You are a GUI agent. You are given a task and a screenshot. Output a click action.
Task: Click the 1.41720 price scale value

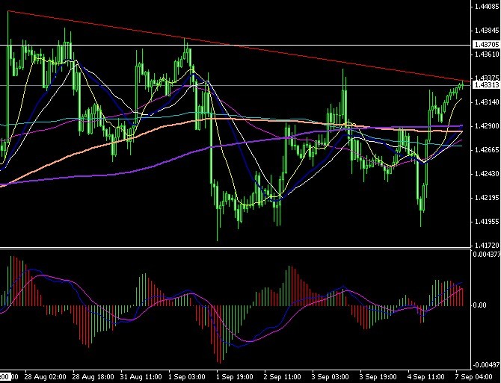click(488, 245)
